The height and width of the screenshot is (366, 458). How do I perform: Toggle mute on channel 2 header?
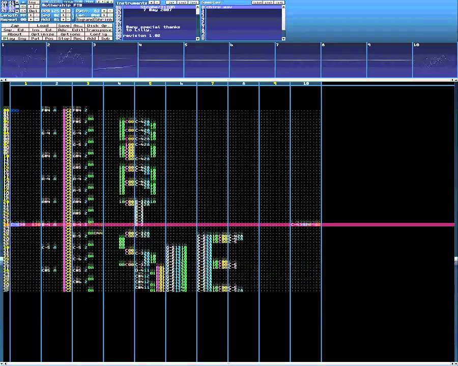tap(56, 83)
